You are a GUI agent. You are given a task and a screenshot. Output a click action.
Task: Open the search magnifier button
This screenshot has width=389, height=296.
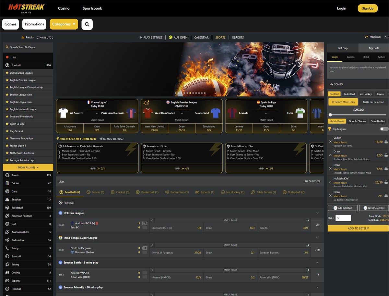point(87,24)
